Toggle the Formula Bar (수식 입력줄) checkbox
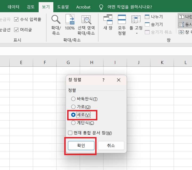192x170 pixels. click(x=16, y=19)
